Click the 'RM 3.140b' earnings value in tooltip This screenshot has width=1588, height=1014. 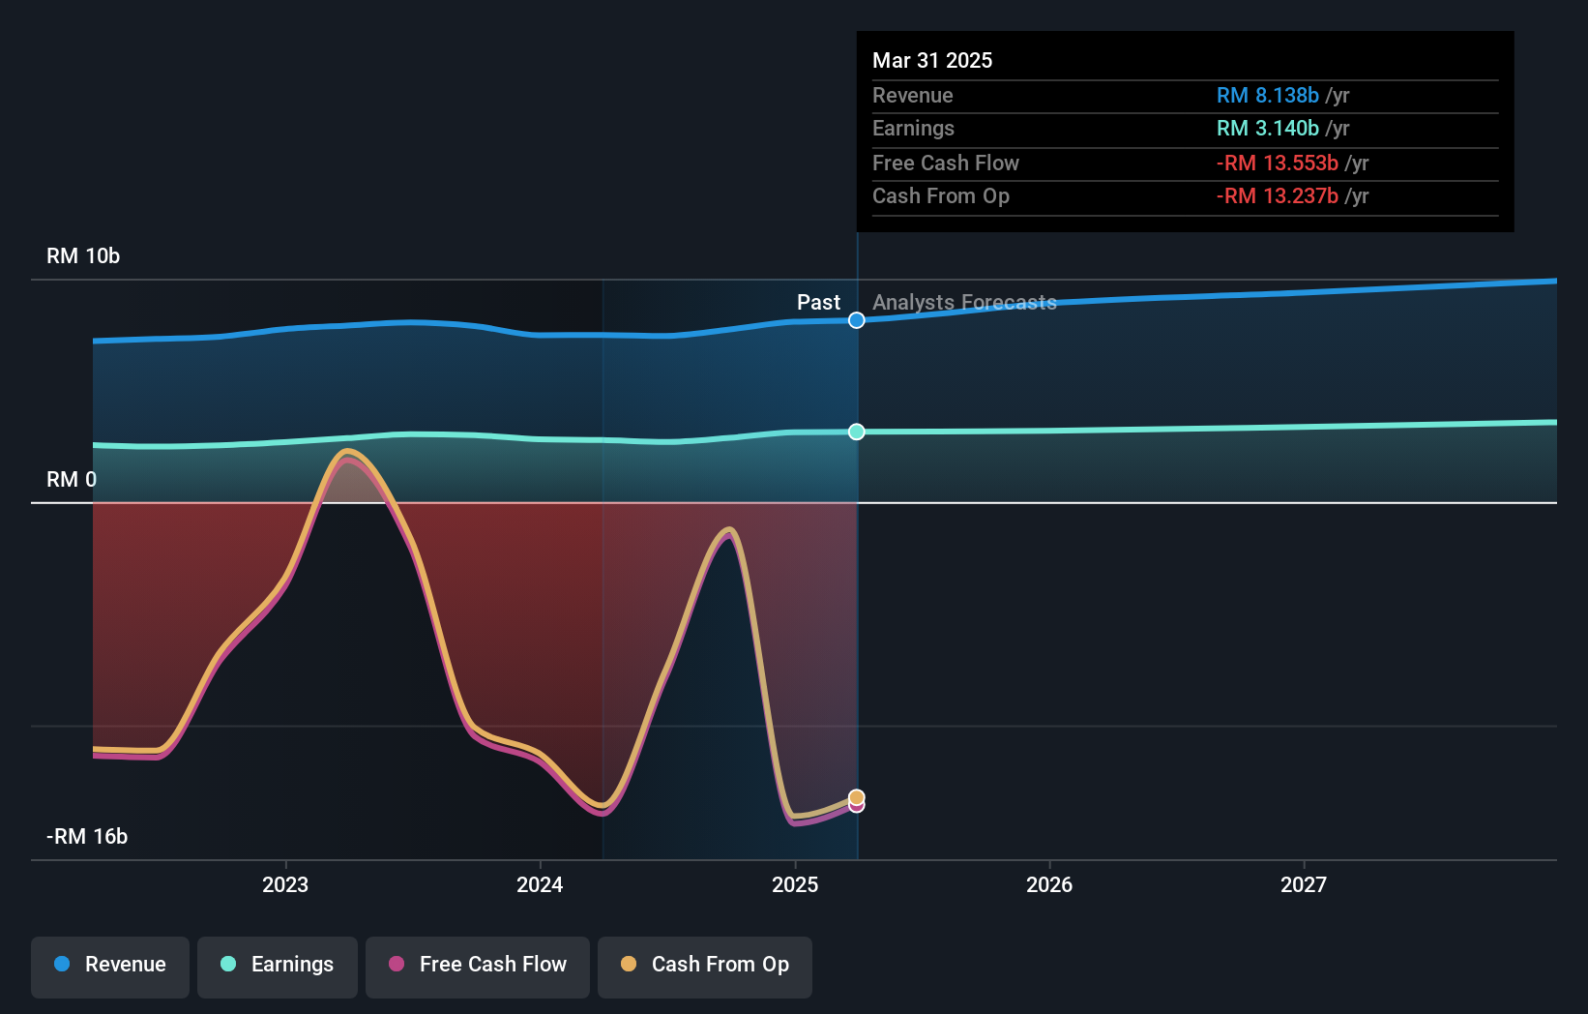(1268, 129)
